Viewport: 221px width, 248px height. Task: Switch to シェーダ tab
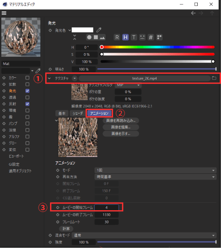(78, 113)
